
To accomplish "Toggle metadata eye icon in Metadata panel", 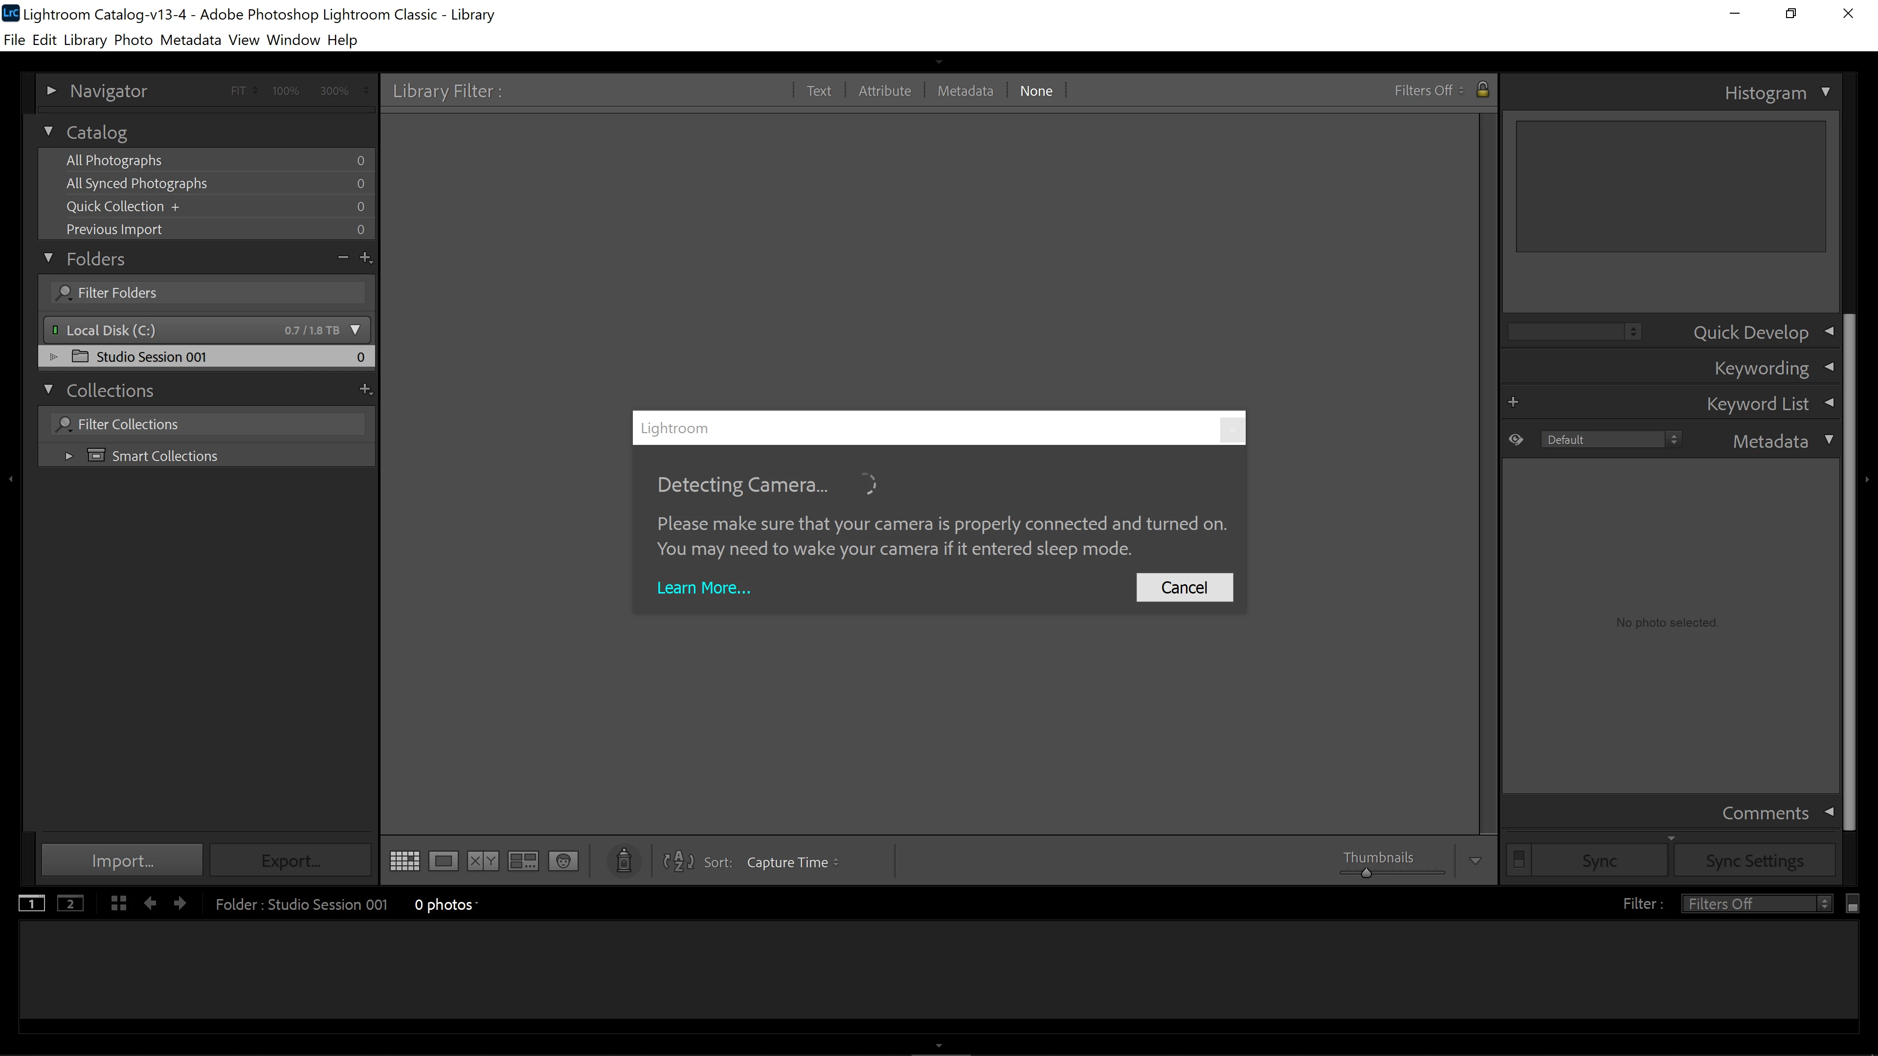I will point(1517,440).
